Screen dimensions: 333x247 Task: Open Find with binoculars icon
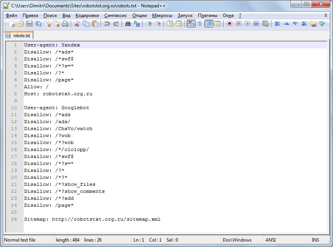(x=128, y=24)
